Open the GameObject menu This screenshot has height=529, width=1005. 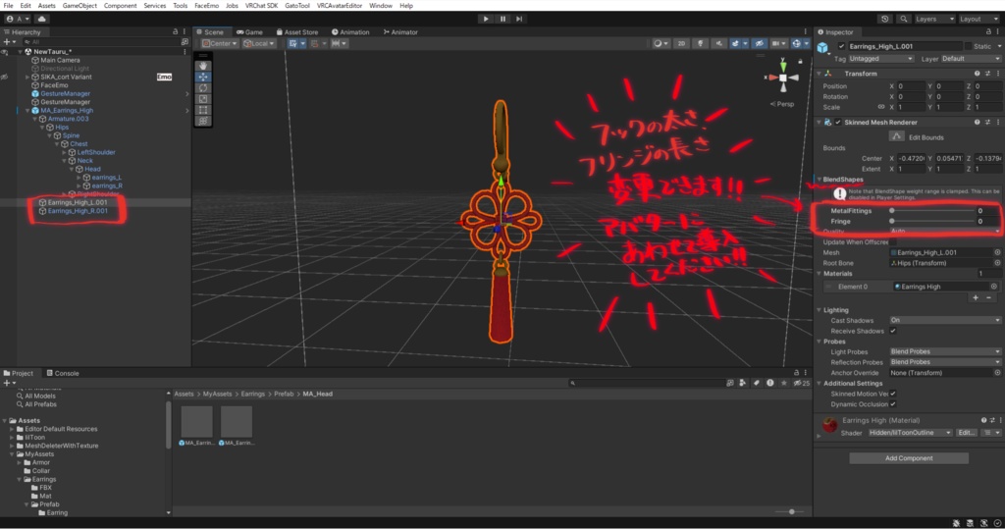(x=79, y=5)
